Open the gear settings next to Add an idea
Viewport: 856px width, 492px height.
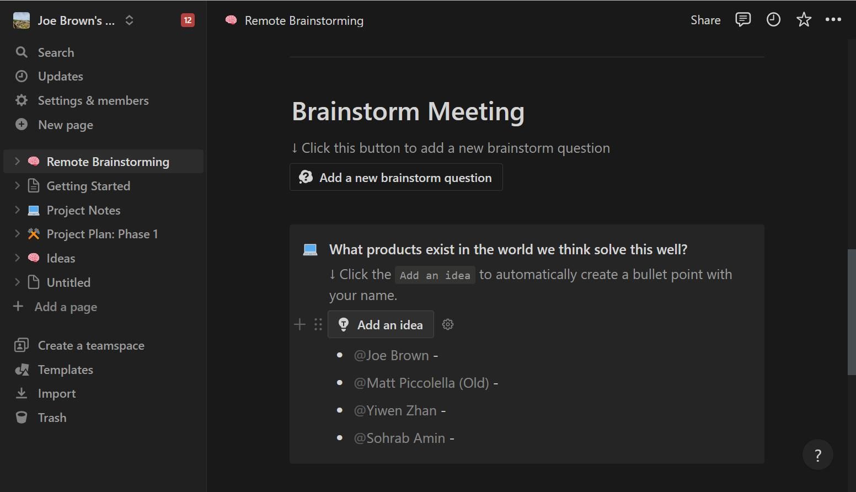(x=448, y=324)
